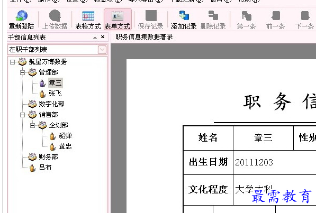Collapse the 管理部 tree node
The width and height of the screenshot is (316, 213).
(23, 72)
